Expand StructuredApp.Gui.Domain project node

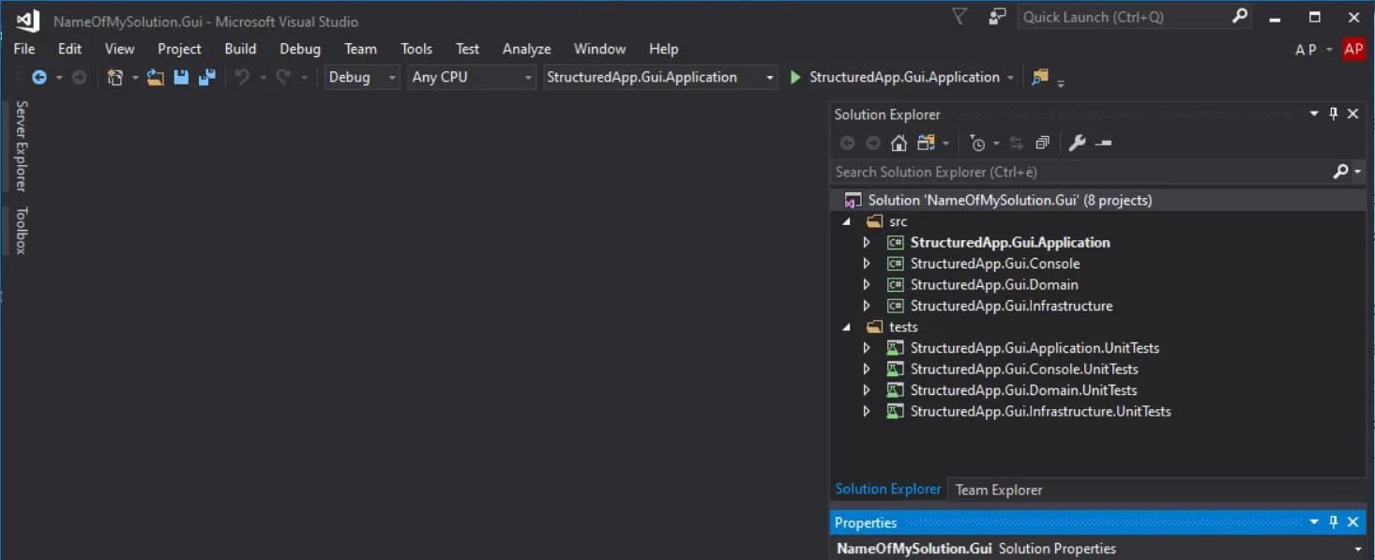point(867,284)
